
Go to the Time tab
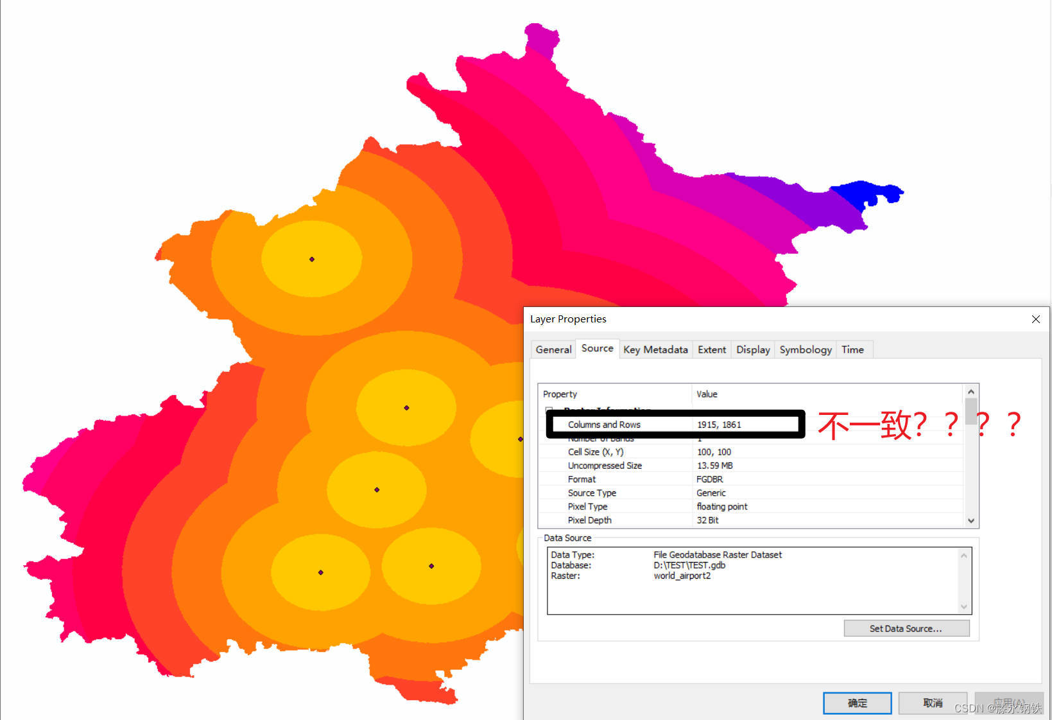point(852,349)
